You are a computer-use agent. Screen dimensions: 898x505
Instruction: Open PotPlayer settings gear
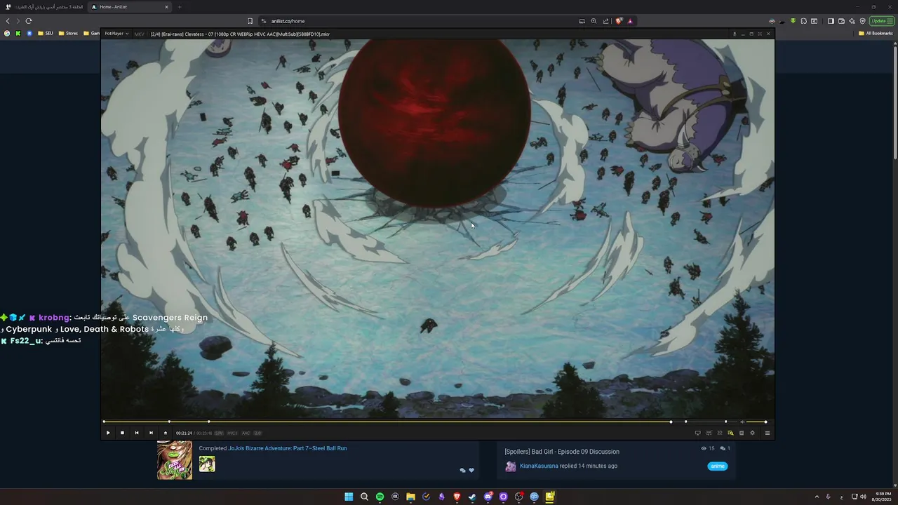[x=752, y=433]
